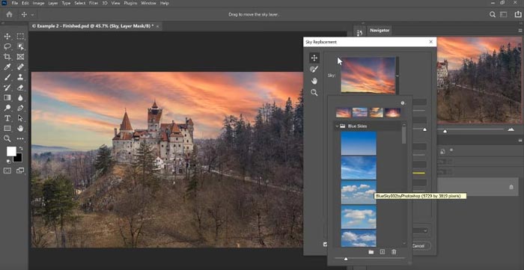Open the Window menu
This screenshot has width=524, height=270.
(x=148, y=3)
